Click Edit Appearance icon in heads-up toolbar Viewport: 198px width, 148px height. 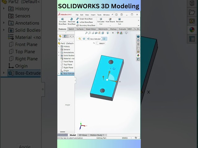118,33
